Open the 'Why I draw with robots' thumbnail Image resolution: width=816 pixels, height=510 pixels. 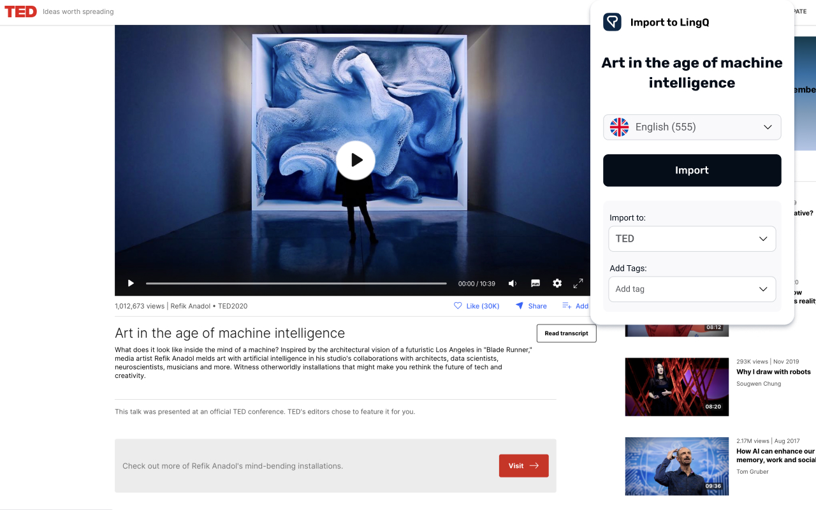point(676,387)
